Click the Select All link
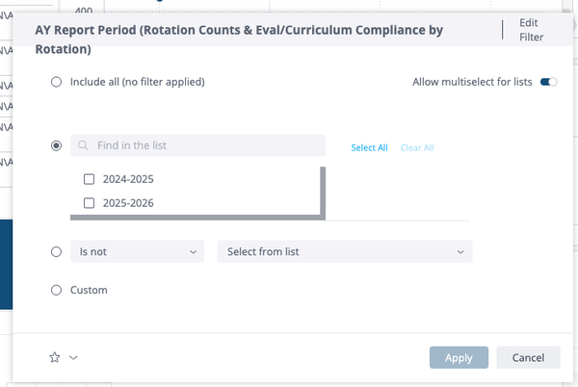The image size is (578, 387). (x=369, y=147)
